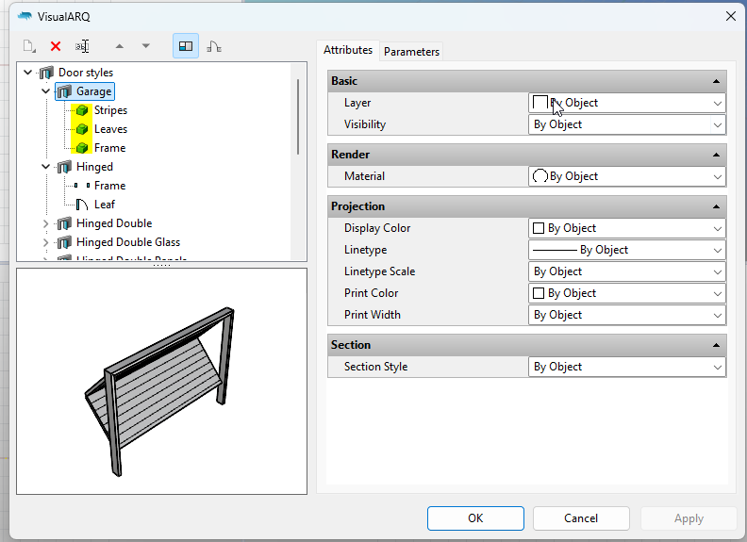747x542 pixels.
Task: Select the Hinged Double style
Action: pyautogui.click(x=114, y=223)
